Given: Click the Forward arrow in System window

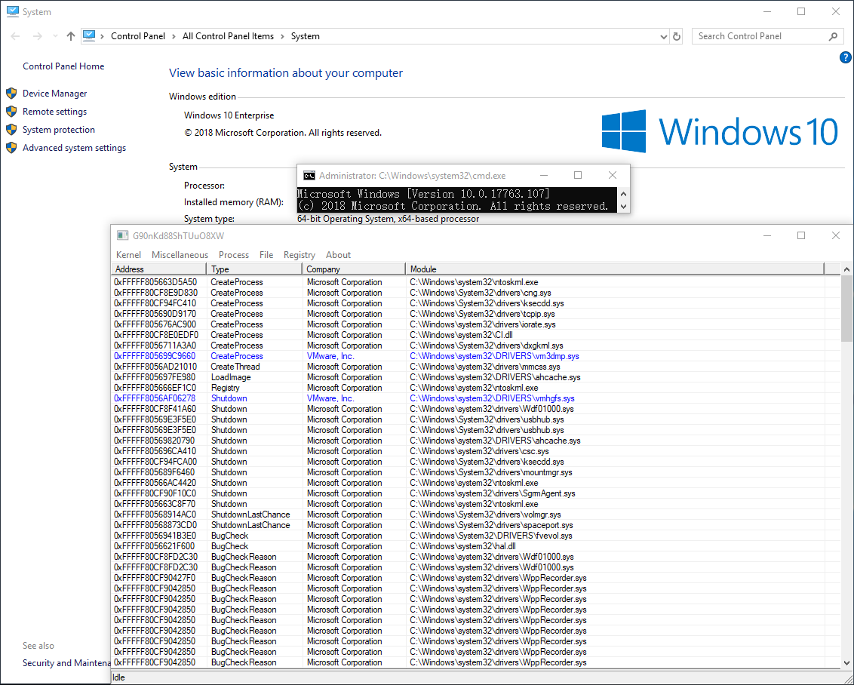Looking at the screenshot, I should pos(37,36).
